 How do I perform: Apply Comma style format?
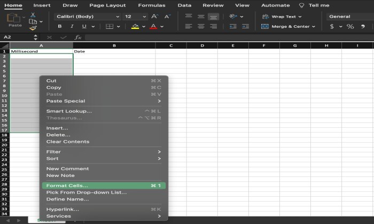[363, 26]
